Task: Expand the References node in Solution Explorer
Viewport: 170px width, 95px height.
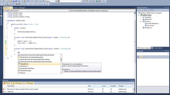Action: click(141, 19)
